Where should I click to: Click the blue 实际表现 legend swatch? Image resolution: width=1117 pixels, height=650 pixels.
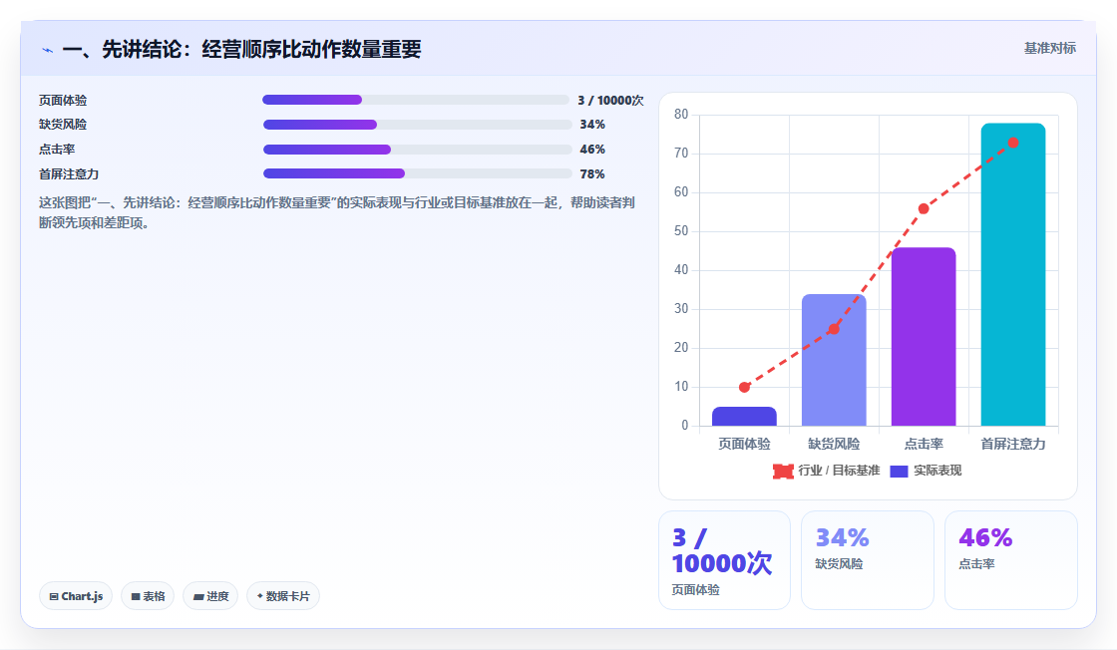pyautogui.click(x=899, y=472)
